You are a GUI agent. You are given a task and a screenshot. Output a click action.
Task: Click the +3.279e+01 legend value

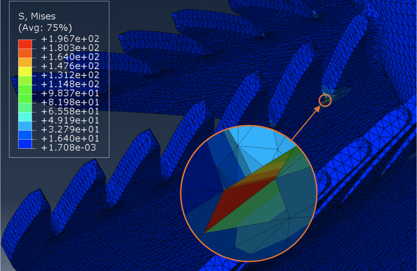click(x=71, y=130)
